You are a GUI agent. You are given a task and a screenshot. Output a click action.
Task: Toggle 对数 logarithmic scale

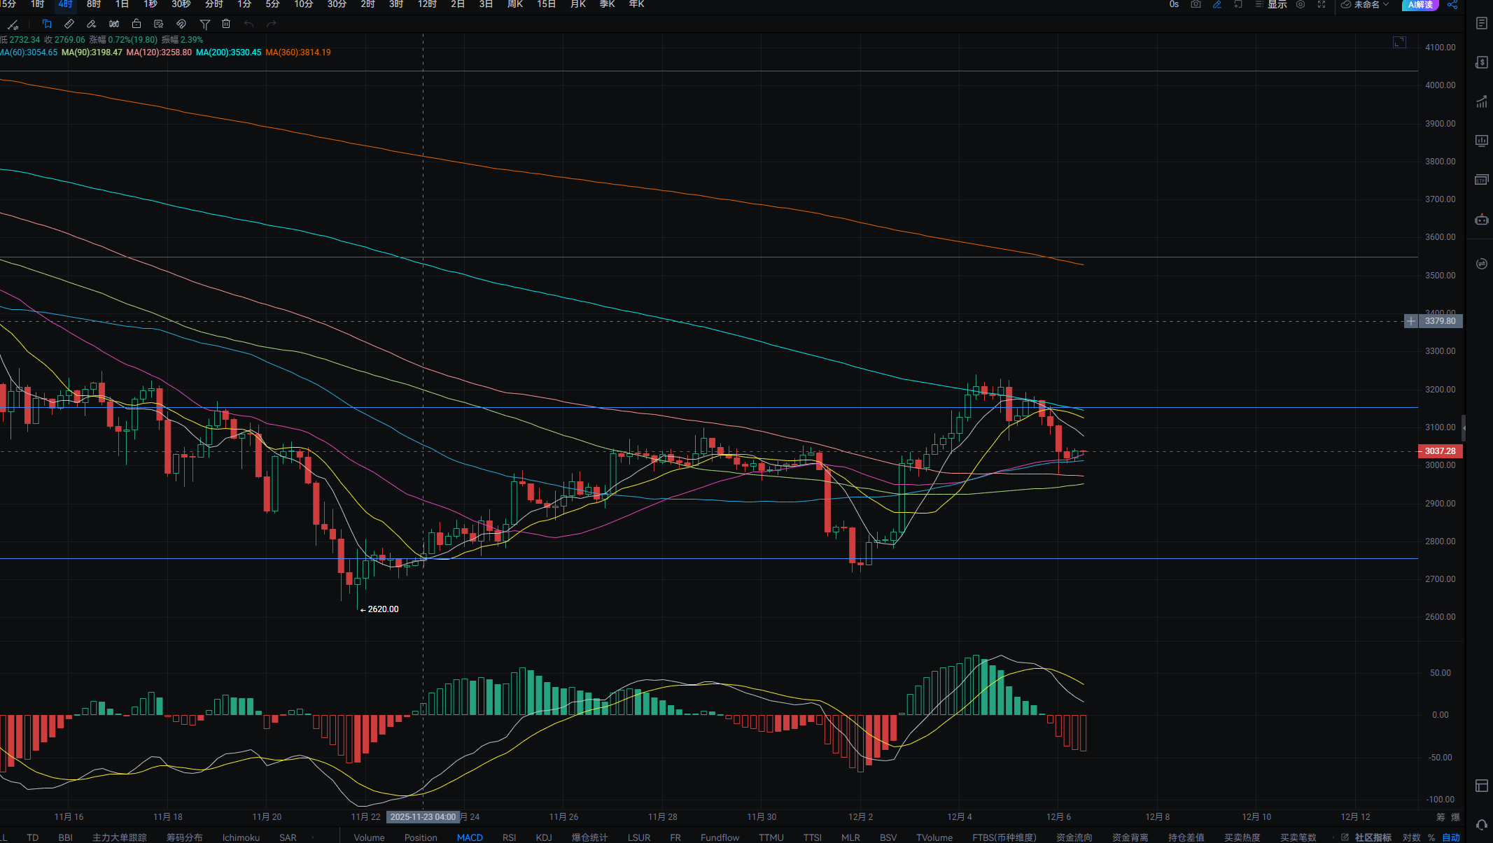point(1411,837)
